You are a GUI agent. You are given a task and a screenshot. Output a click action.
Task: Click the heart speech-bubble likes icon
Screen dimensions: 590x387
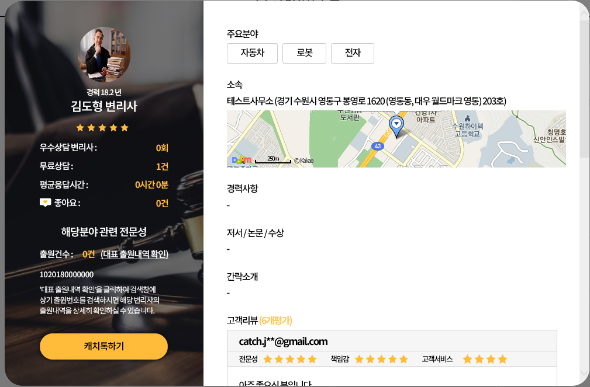click(x=45, y=203)
